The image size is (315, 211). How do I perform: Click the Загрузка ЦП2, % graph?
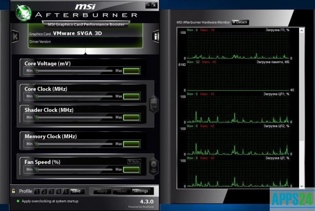[x=238, y=142]
